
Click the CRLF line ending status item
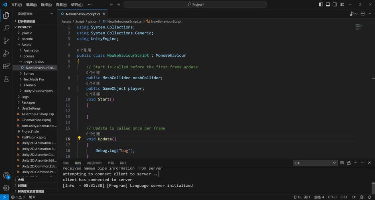(x=344, y=197)
